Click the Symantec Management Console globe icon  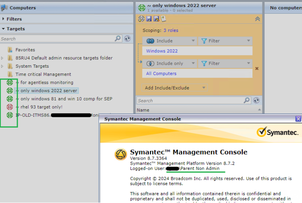pos(120,154)
